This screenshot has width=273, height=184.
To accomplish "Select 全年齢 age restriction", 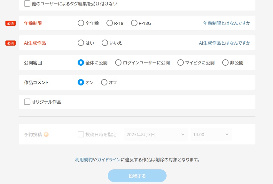I will (x=81, y=23).
